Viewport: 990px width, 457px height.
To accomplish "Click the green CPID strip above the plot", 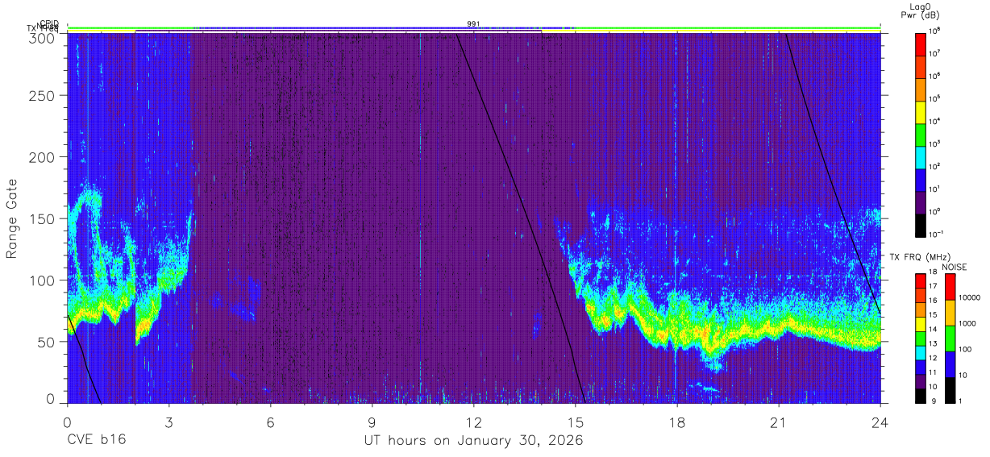I will tap(474, 28).
